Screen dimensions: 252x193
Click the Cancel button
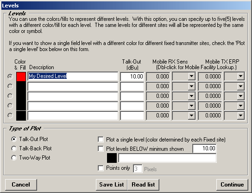[x=21, y=185]
